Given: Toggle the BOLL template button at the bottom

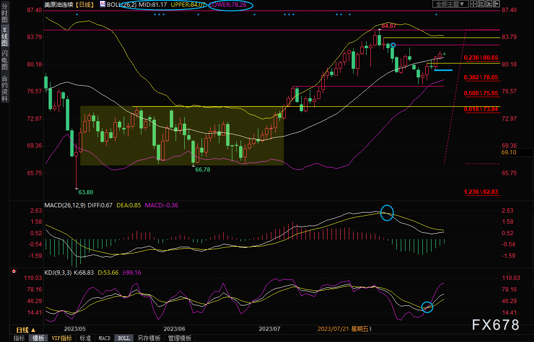Looking at the screenshot, I should point(124,338).
